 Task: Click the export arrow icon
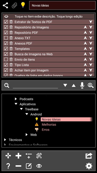coord(89,156)
